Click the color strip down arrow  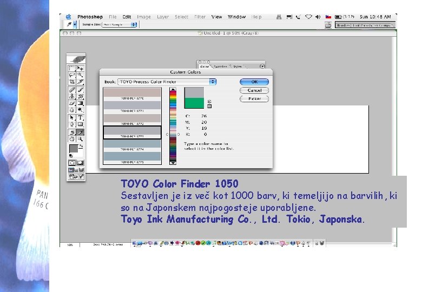pos(173,163)
